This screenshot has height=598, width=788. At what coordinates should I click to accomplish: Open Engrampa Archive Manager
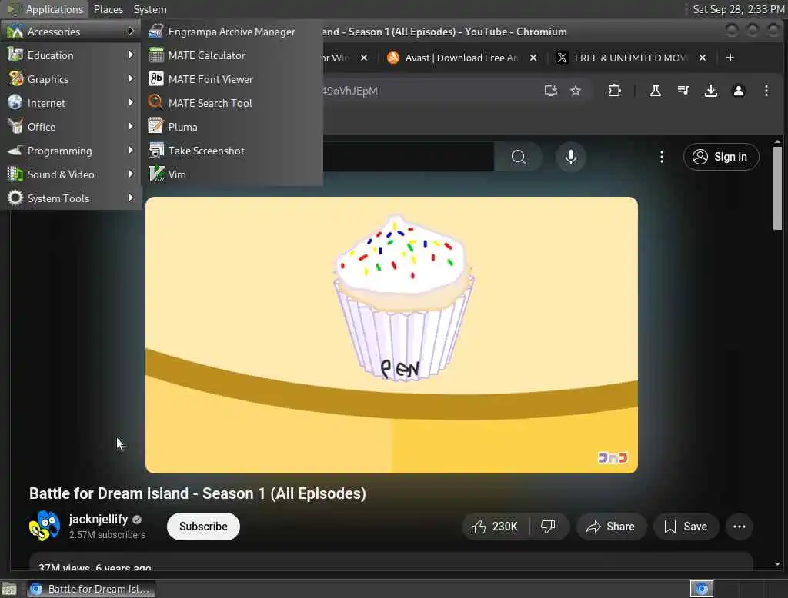[232, 32]
